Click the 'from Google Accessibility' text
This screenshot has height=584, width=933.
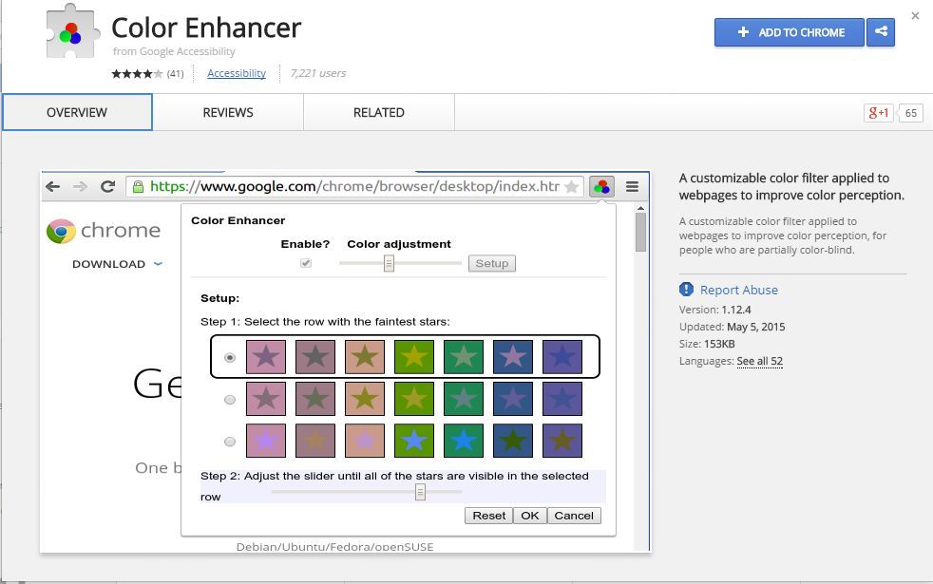tap(174, 51)
